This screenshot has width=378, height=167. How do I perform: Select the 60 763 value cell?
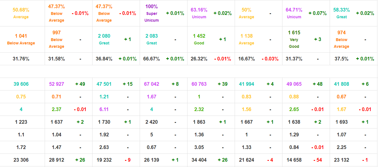[199, 84]
